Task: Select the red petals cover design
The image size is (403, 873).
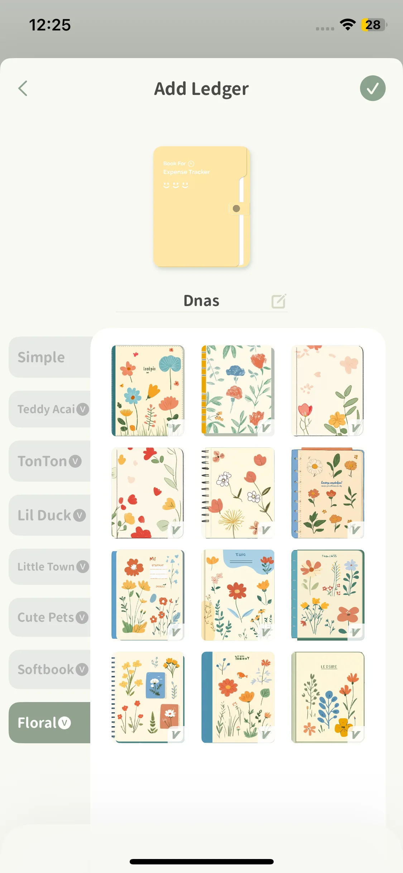Action: (148, 493)
